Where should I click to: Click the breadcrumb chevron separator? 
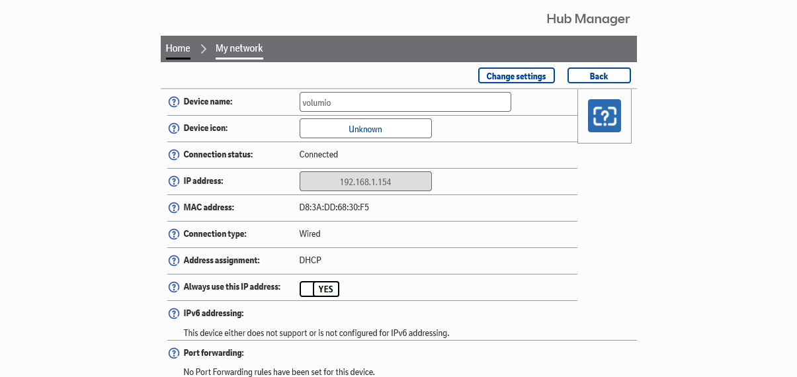204,49
